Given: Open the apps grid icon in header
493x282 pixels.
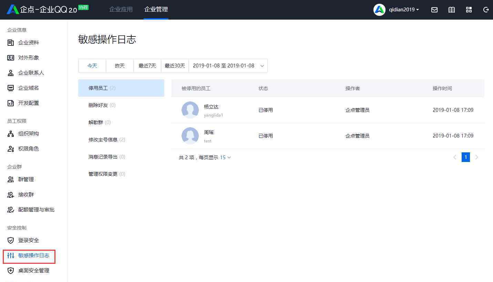Looking at the screenshot, I should click(469, 10).
